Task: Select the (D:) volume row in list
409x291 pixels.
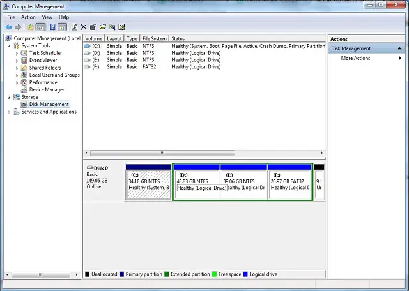Action: [x=204, y=53]
